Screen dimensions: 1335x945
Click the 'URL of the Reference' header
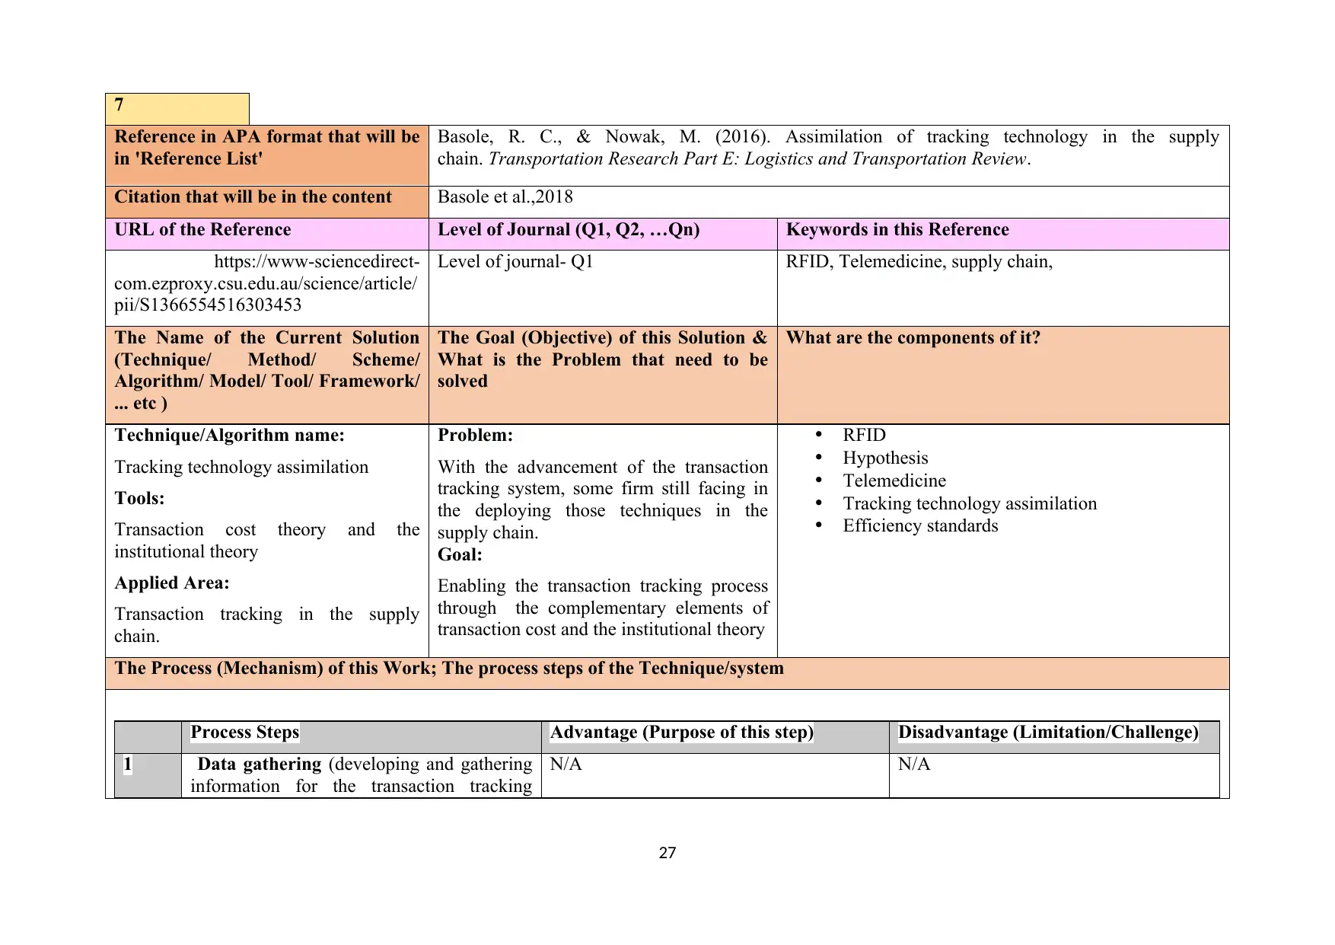coord(267,234)
